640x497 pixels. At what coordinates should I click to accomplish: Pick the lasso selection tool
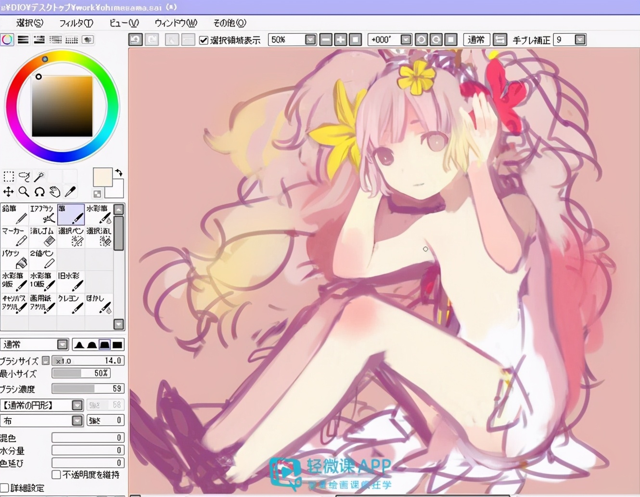[24, 176]
